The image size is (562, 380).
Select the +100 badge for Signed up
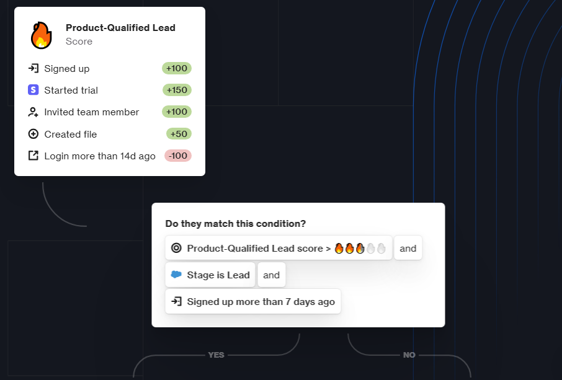coord(177,68)
